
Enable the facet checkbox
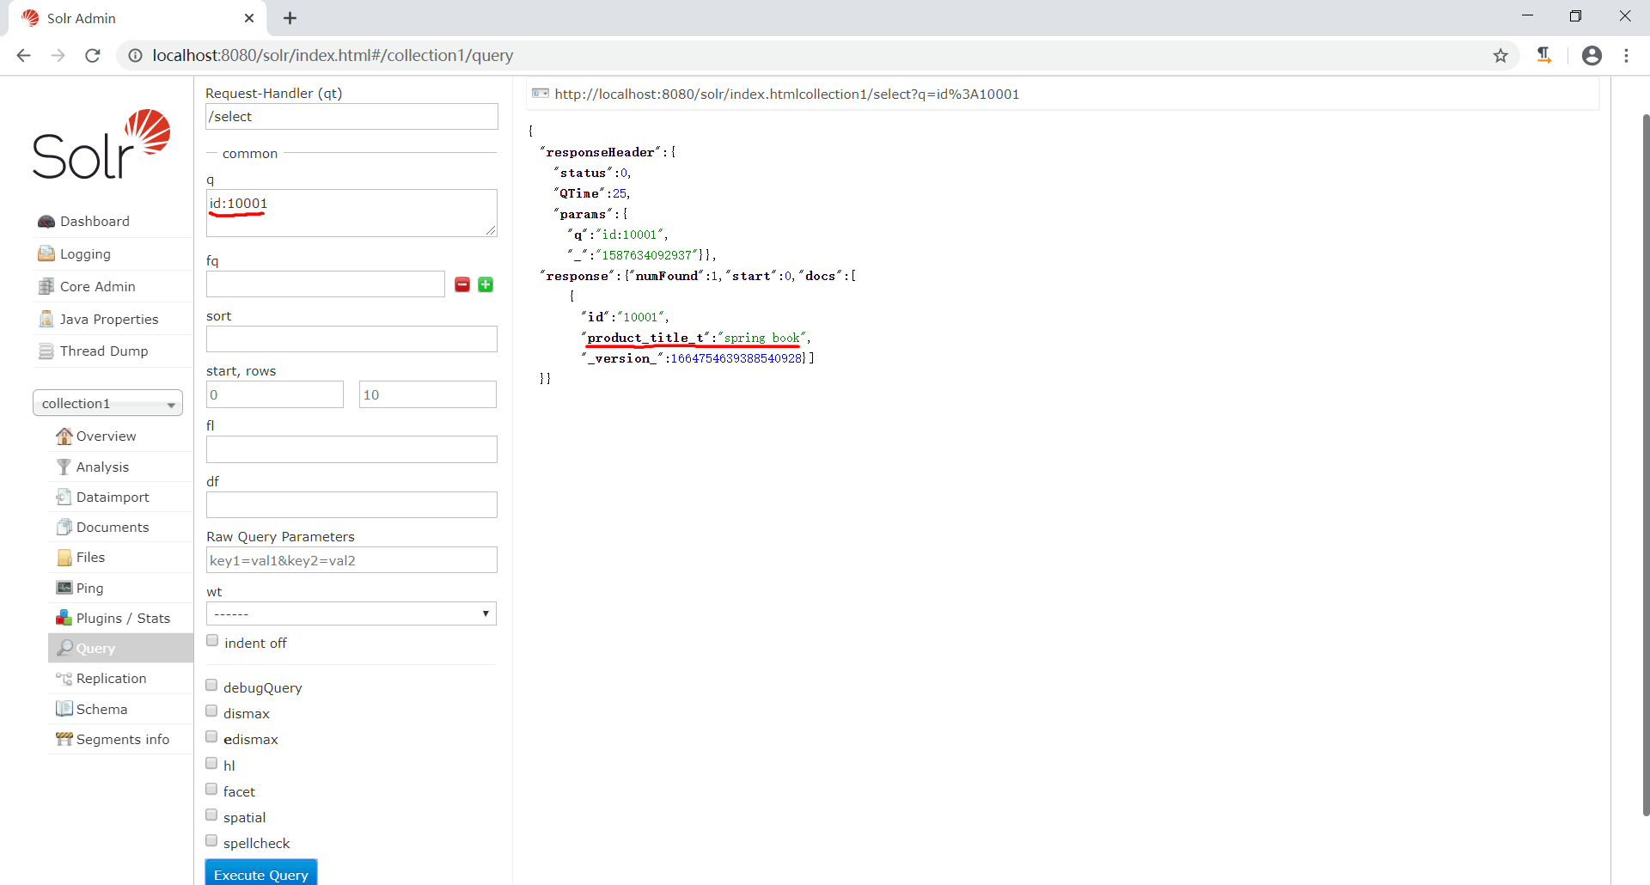click(x=211, y=788)
